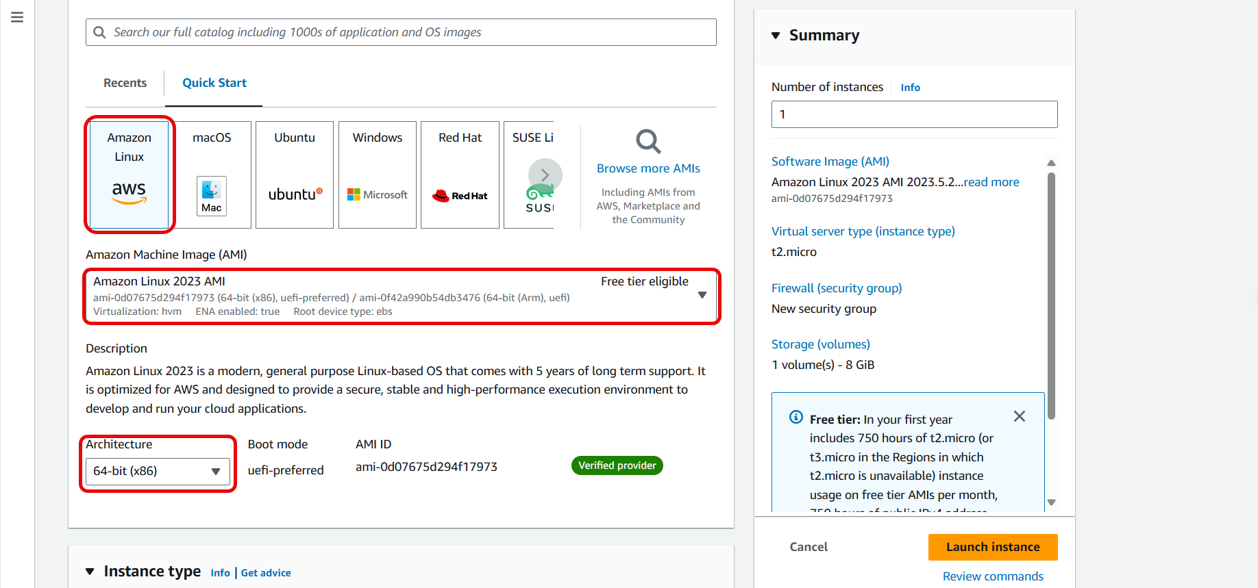Screen dimensions: 1258x588
Task: Click the Browse more AMIs magnifier icon
Action: pos(648,142)
